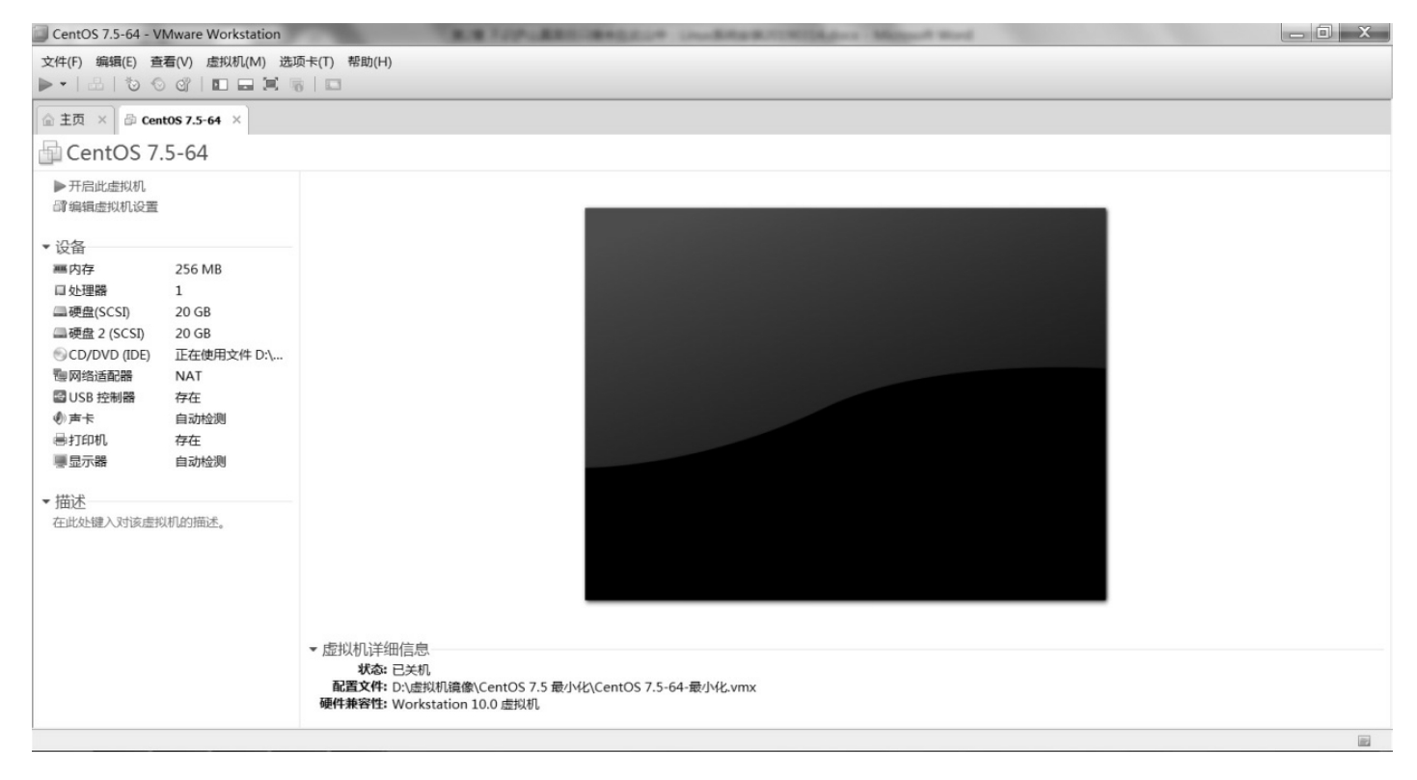
Task: Open the 选项卡(T) menu
Action: click(x=308, y=62)
